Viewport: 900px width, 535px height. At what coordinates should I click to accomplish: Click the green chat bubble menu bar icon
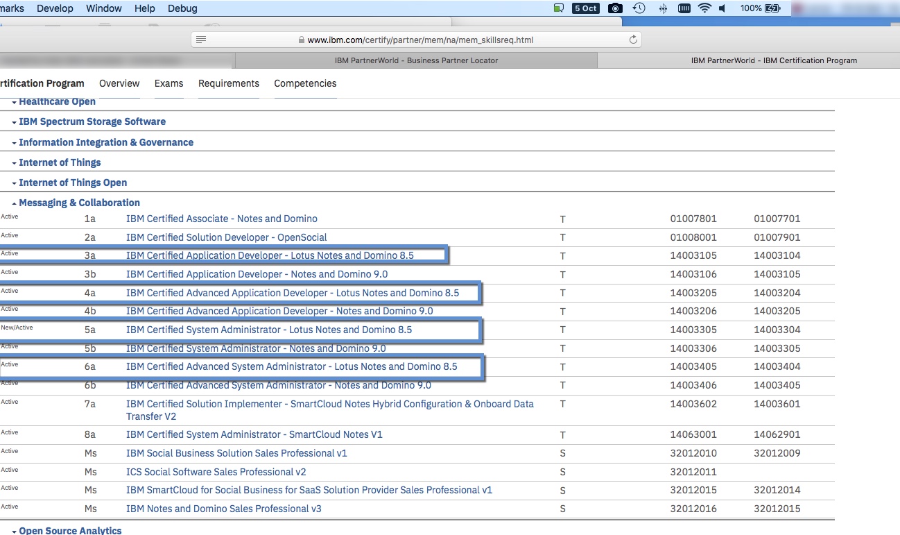pyautogui.click(x=559, y=8)
